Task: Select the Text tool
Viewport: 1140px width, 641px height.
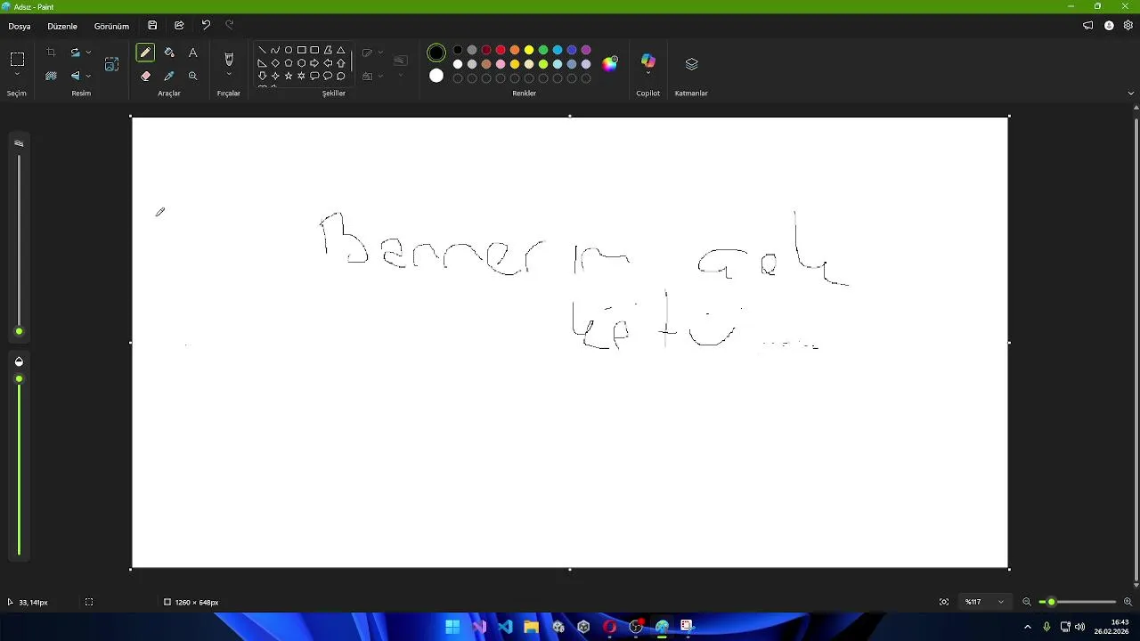Action: click(x=192, y=53)
